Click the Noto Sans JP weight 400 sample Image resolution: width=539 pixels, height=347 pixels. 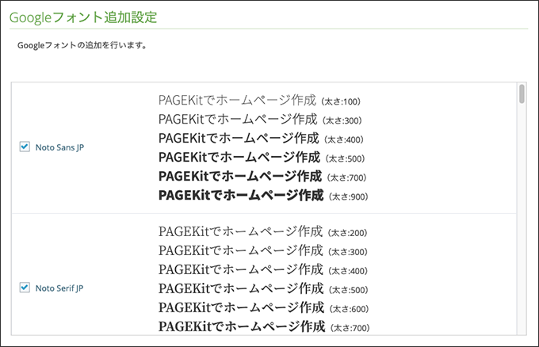[261, 138]
